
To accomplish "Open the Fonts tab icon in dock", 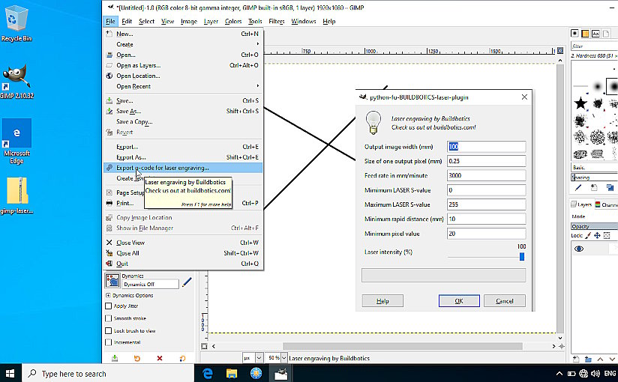I will [595, 34].
